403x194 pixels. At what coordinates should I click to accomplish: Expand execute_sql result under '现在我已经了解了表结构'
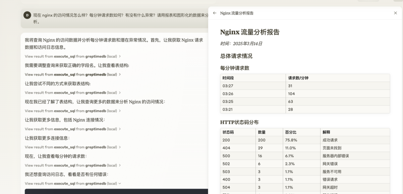tap(73, 111)
